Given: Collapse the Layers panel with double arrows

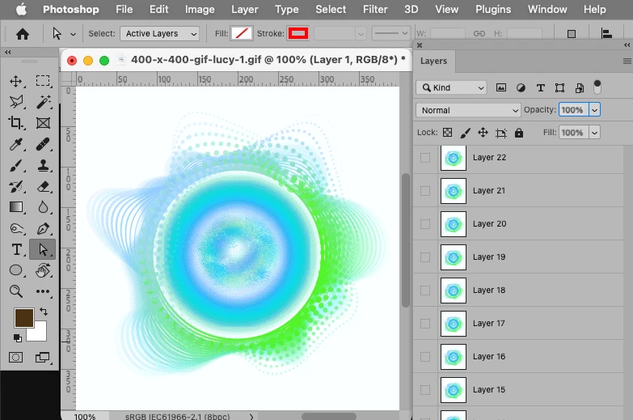Looking at the screenshot, I should point(627,45).
